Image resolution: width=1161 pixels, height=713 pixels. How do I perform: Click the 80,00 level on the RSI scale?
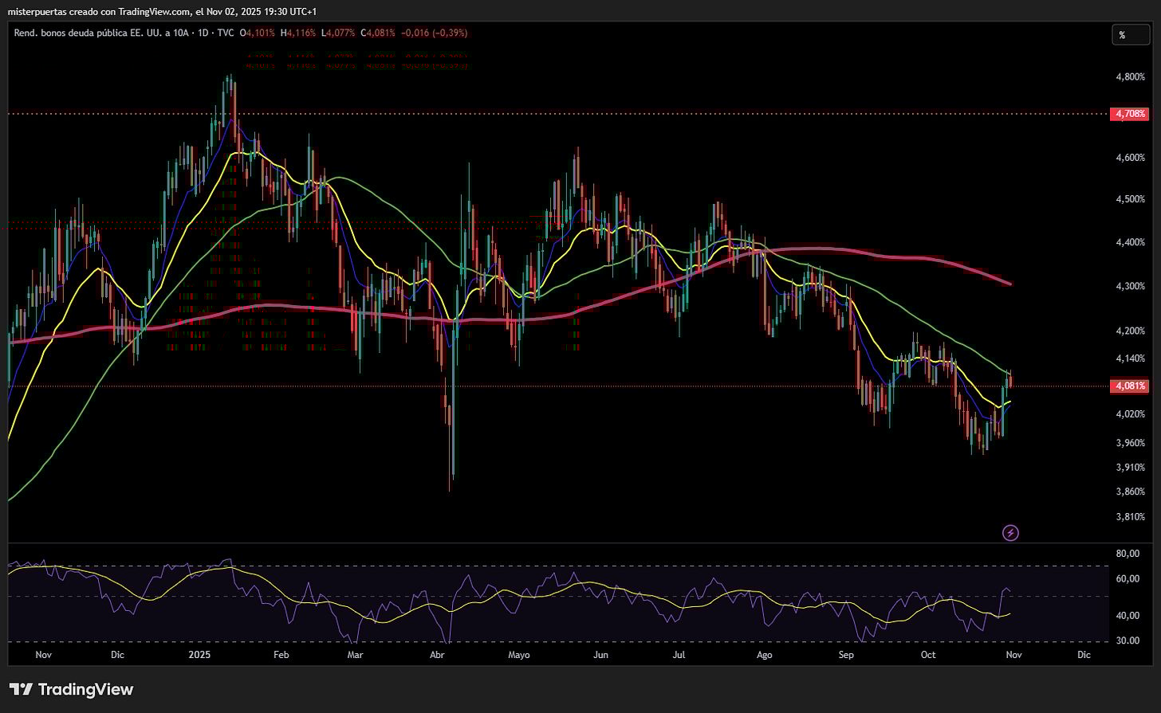1127,553
